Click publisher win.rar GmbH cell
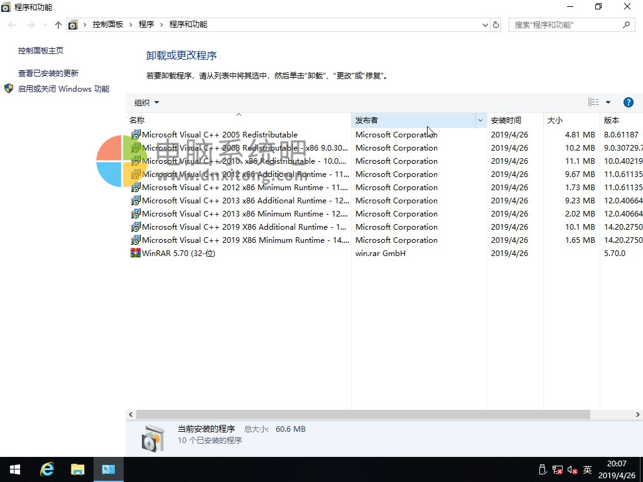 pos(380,253)
